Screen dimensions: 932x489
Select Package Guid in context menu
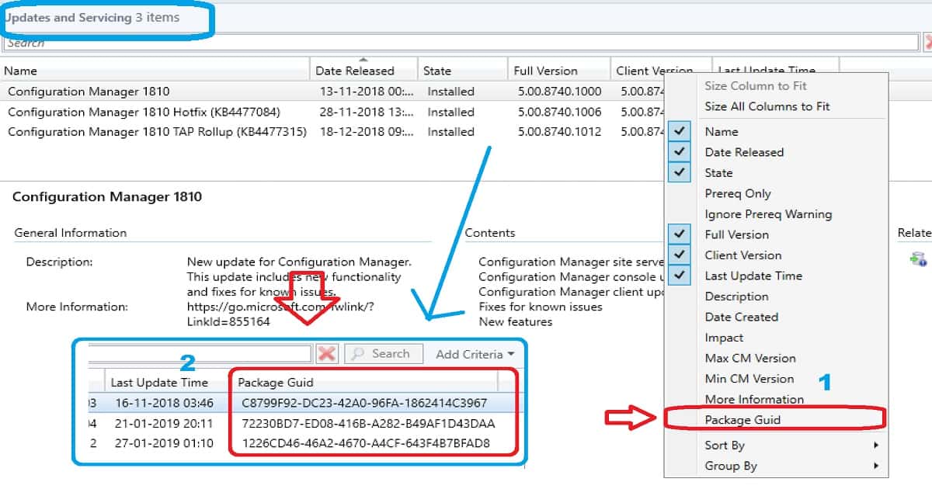pos(742,420)
